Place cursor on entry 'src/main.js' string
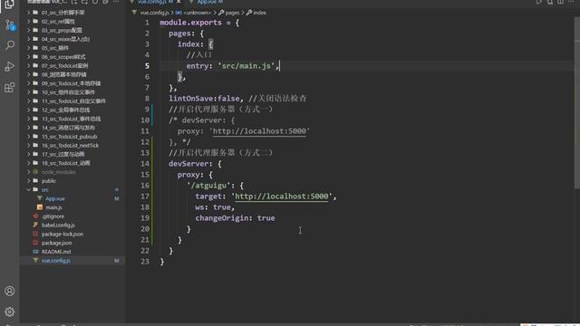 point(246,66)
